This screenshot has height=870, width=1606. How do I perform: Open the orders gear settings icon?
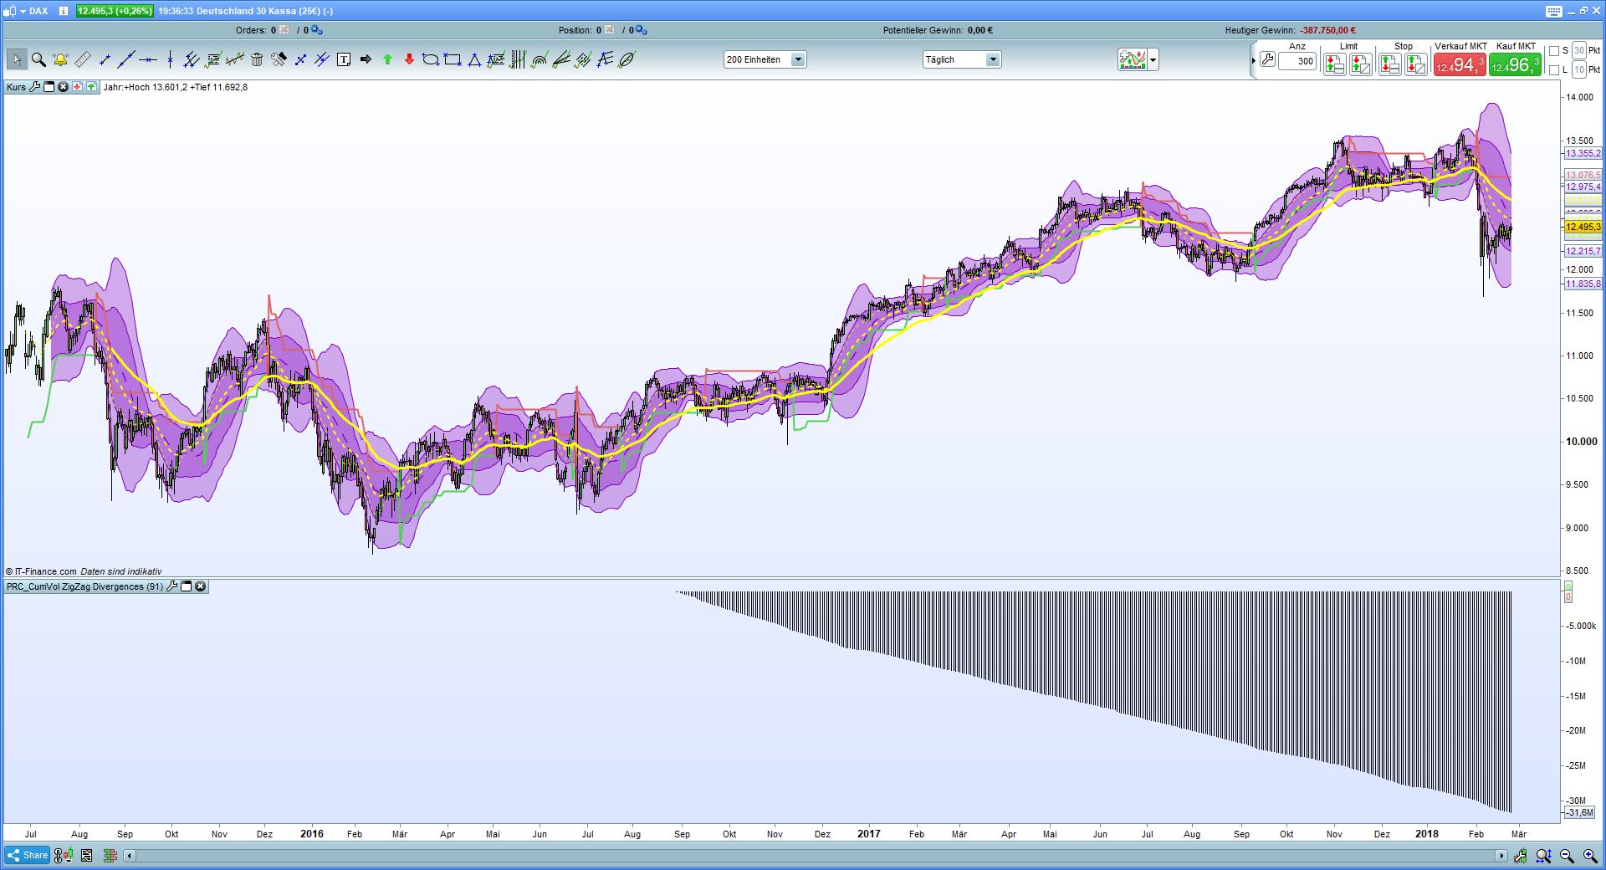[x=315, y=30]
